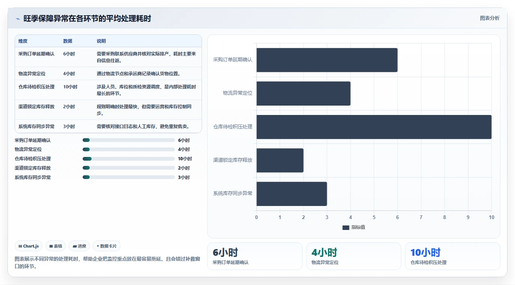Open the 10小时 仓库待检积压处理 data card
515x285 pixels.
[x=452, y=256]
